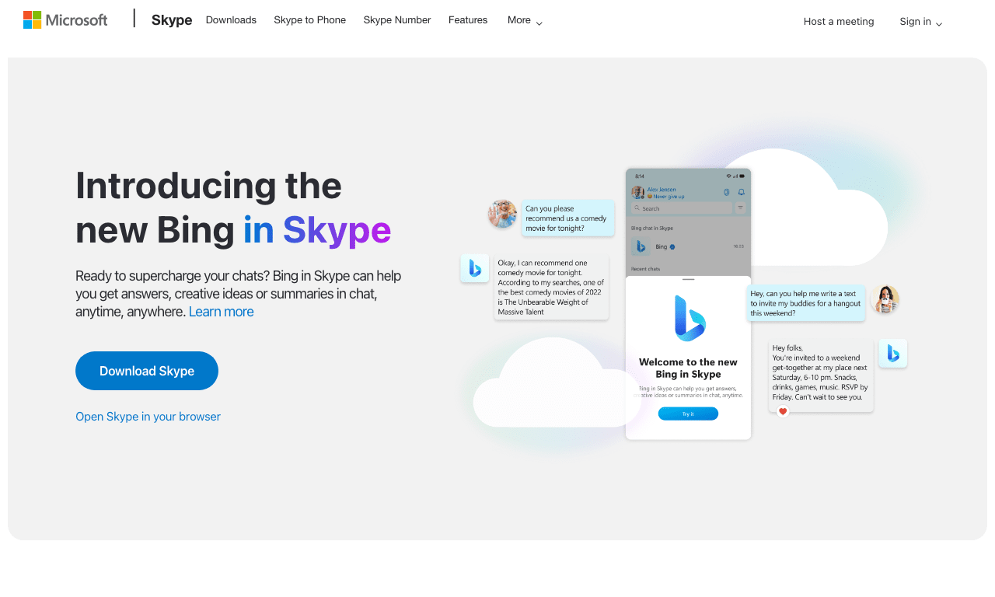Click the Bing icon beside comedy movie reply
This screenshot has height=597, width=995.
475,268
